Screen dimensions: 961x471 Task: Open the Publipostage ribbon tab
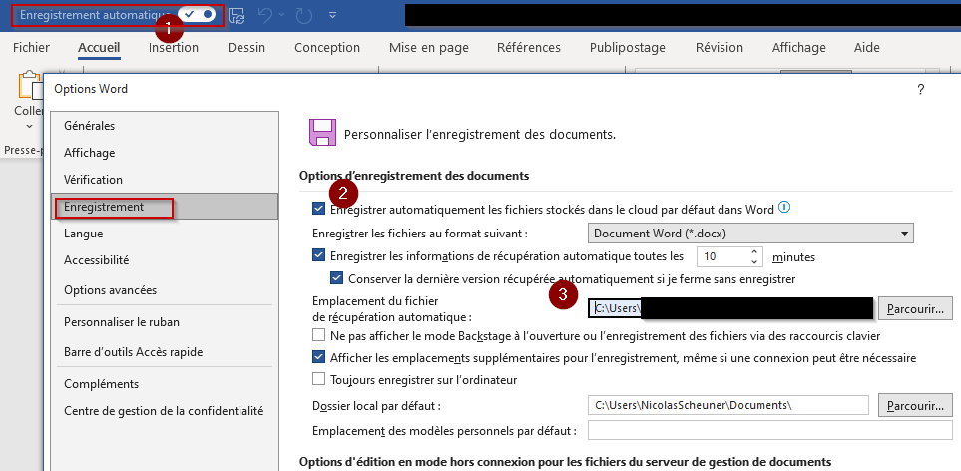(628, 47)
